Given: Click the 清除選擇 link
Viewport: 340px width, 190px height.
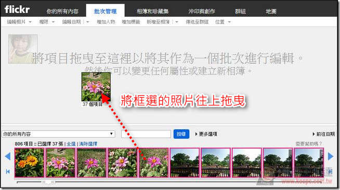Looking at the screenshot, I should click(88, 144).
